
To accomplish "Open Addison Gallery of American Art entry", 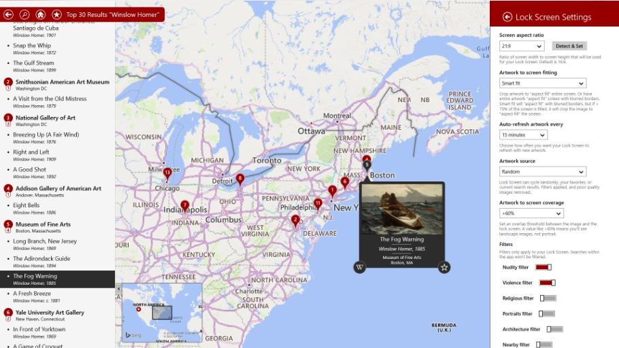I will [58, 188].
